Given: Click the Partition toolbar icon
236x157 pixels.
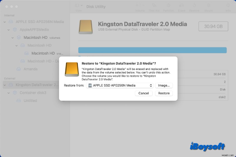Looking at the screenshot, I should (168, 6).
